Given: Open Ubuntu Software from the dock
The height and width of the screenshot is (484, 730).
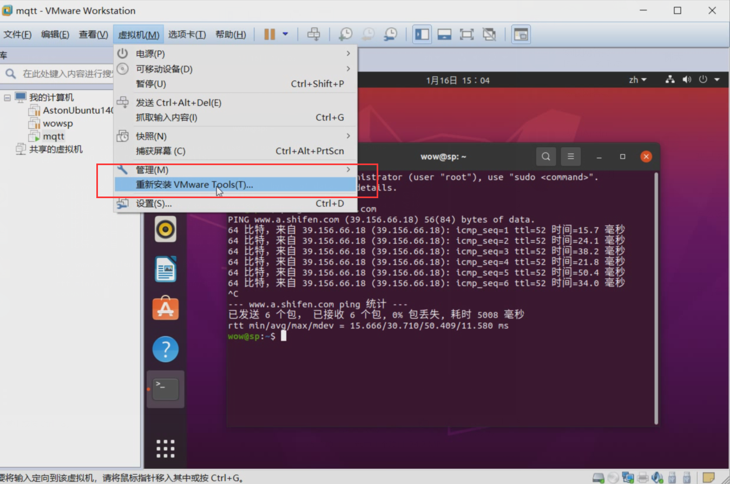Looking at the screenshot, I should pyautogui.click(x=166, y=309).
